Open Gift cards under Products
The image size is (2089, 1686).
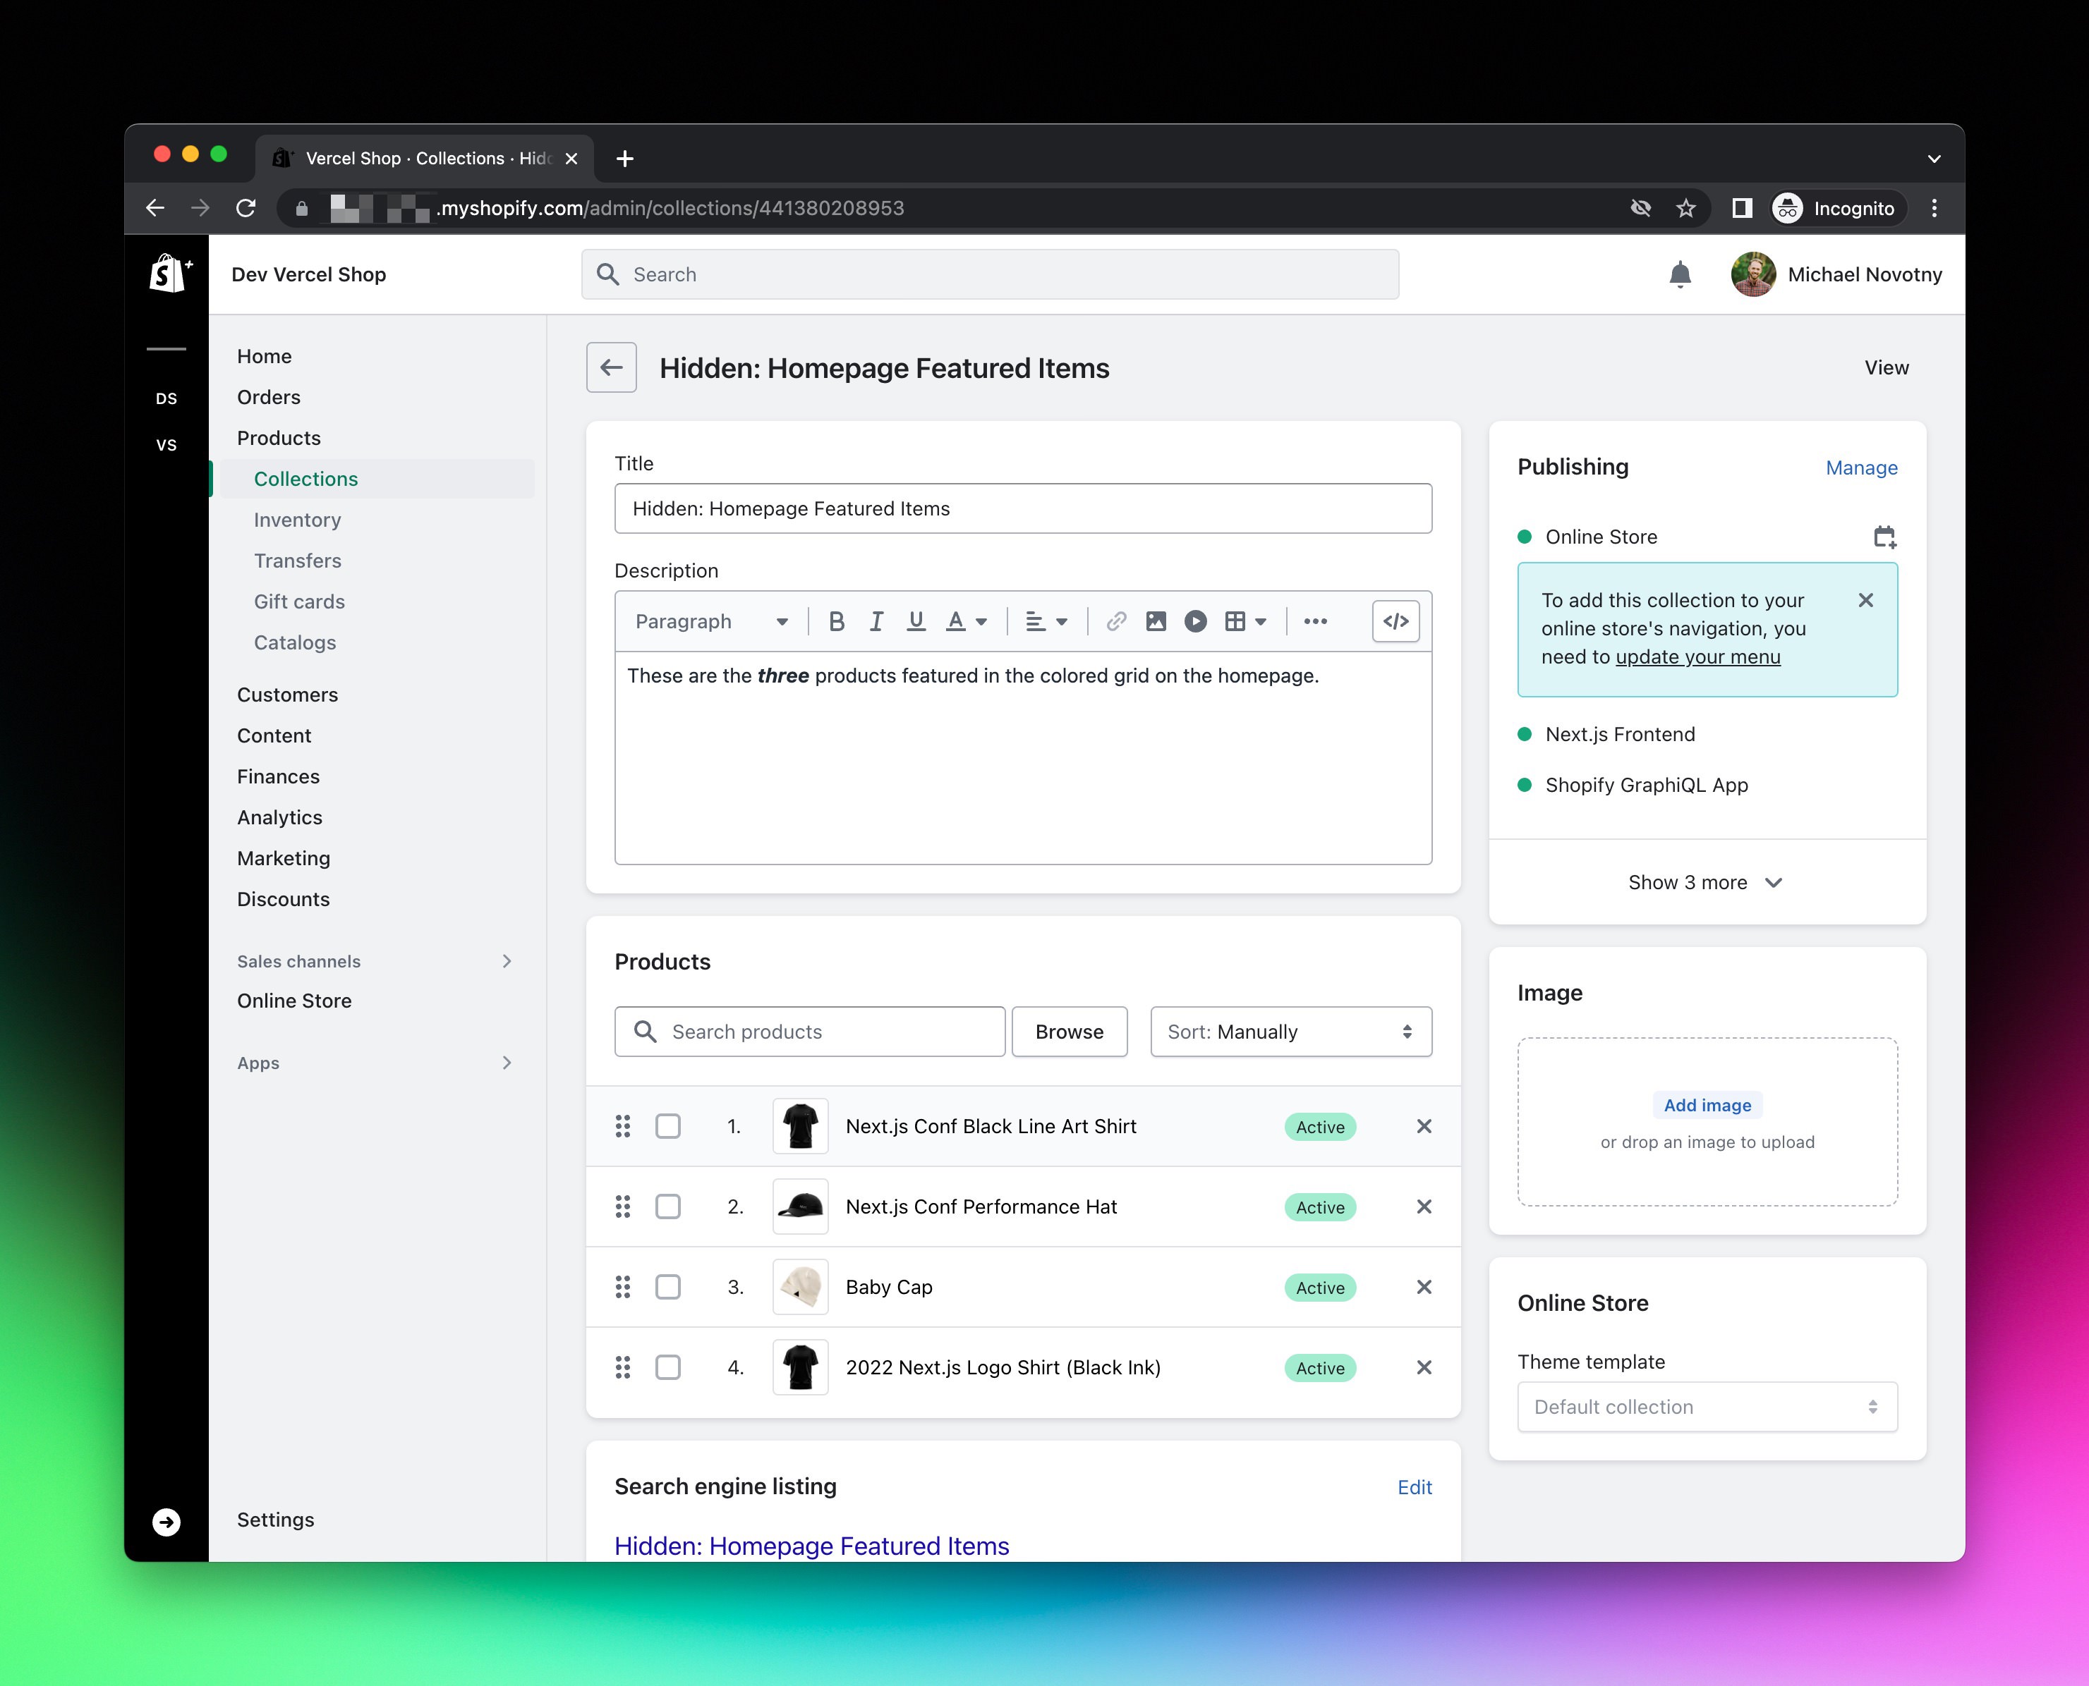pos(299,602)
